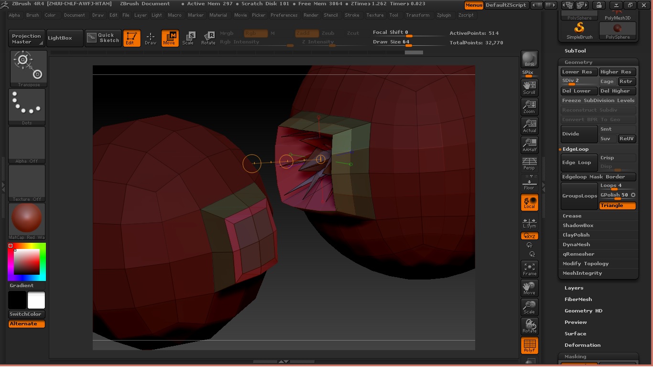Switch to Draw mode
653x373 pixels.
151,38
